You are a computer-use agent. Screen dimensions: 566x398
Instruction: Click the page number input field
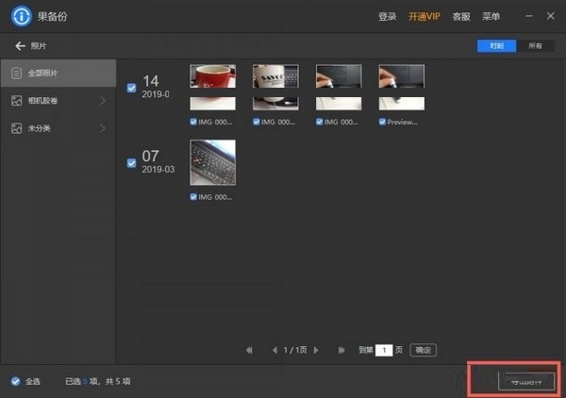pyautogui.click(x=384, y=350)
